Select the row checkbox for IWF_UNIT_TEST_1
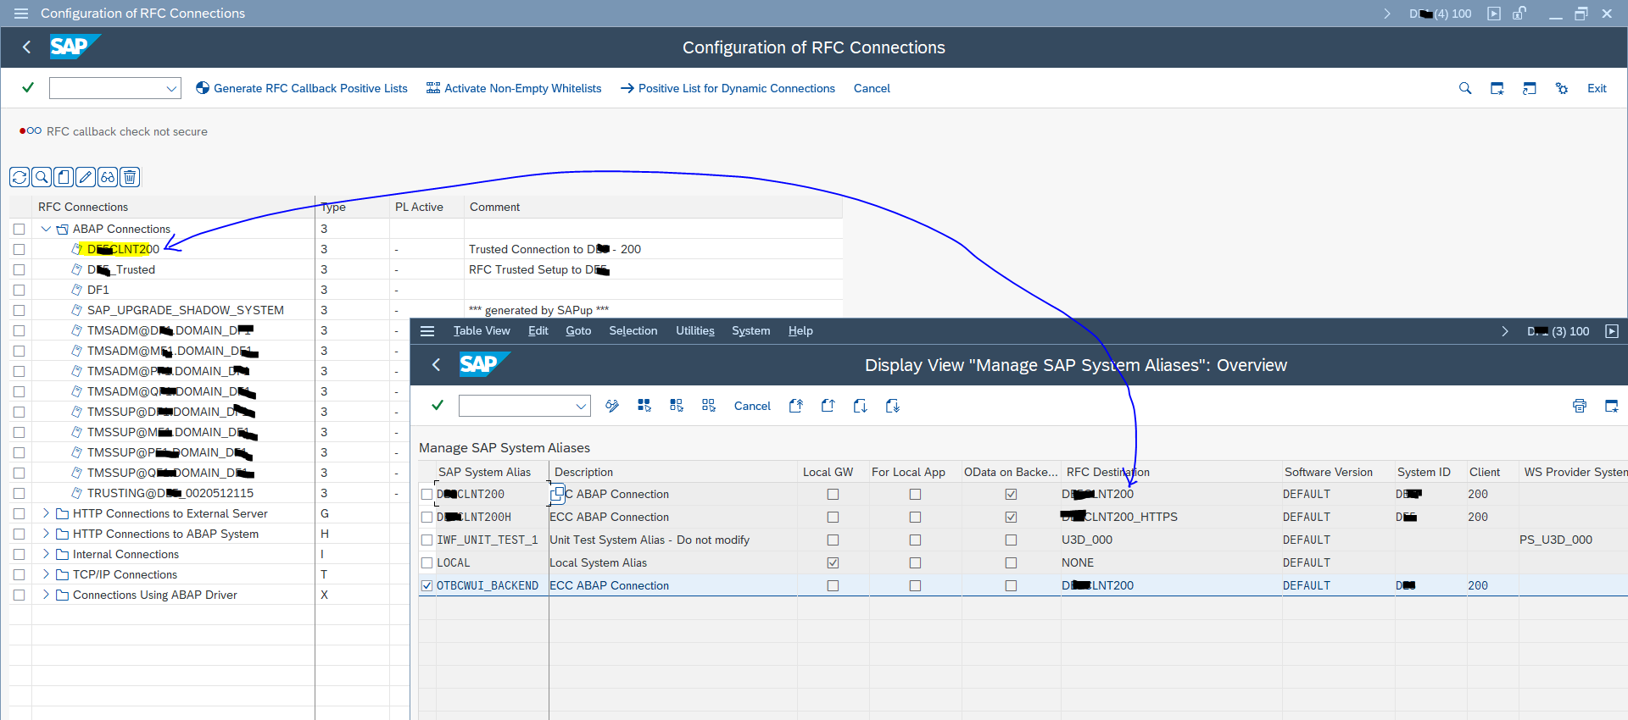 click(427, 540)
